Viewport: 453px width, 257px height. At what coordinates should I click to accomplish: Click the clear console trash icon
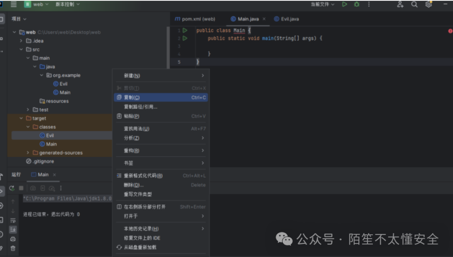coord(13,247)
